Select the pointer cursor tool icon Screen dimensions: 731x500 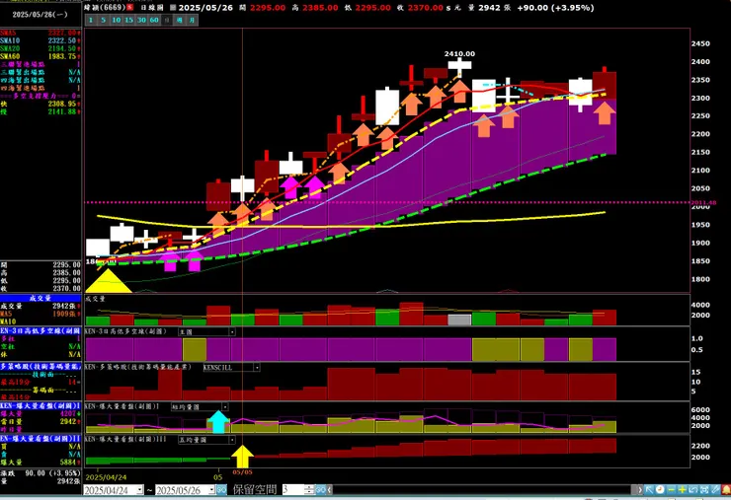[649, 490]
